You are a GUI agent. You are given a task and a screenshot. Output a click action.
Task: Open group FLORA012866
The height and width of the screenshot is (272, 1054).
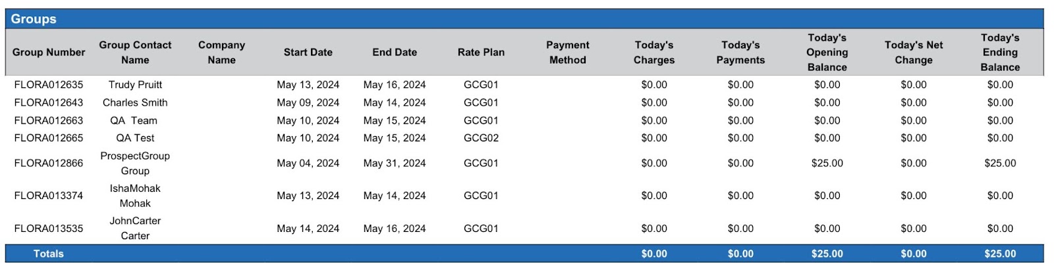(49, 163)
